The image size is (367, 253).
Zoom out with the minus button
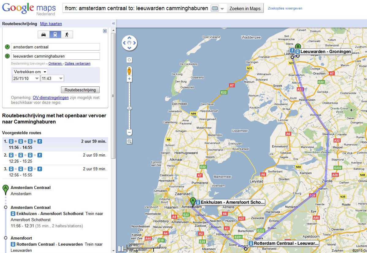point(129,132)
